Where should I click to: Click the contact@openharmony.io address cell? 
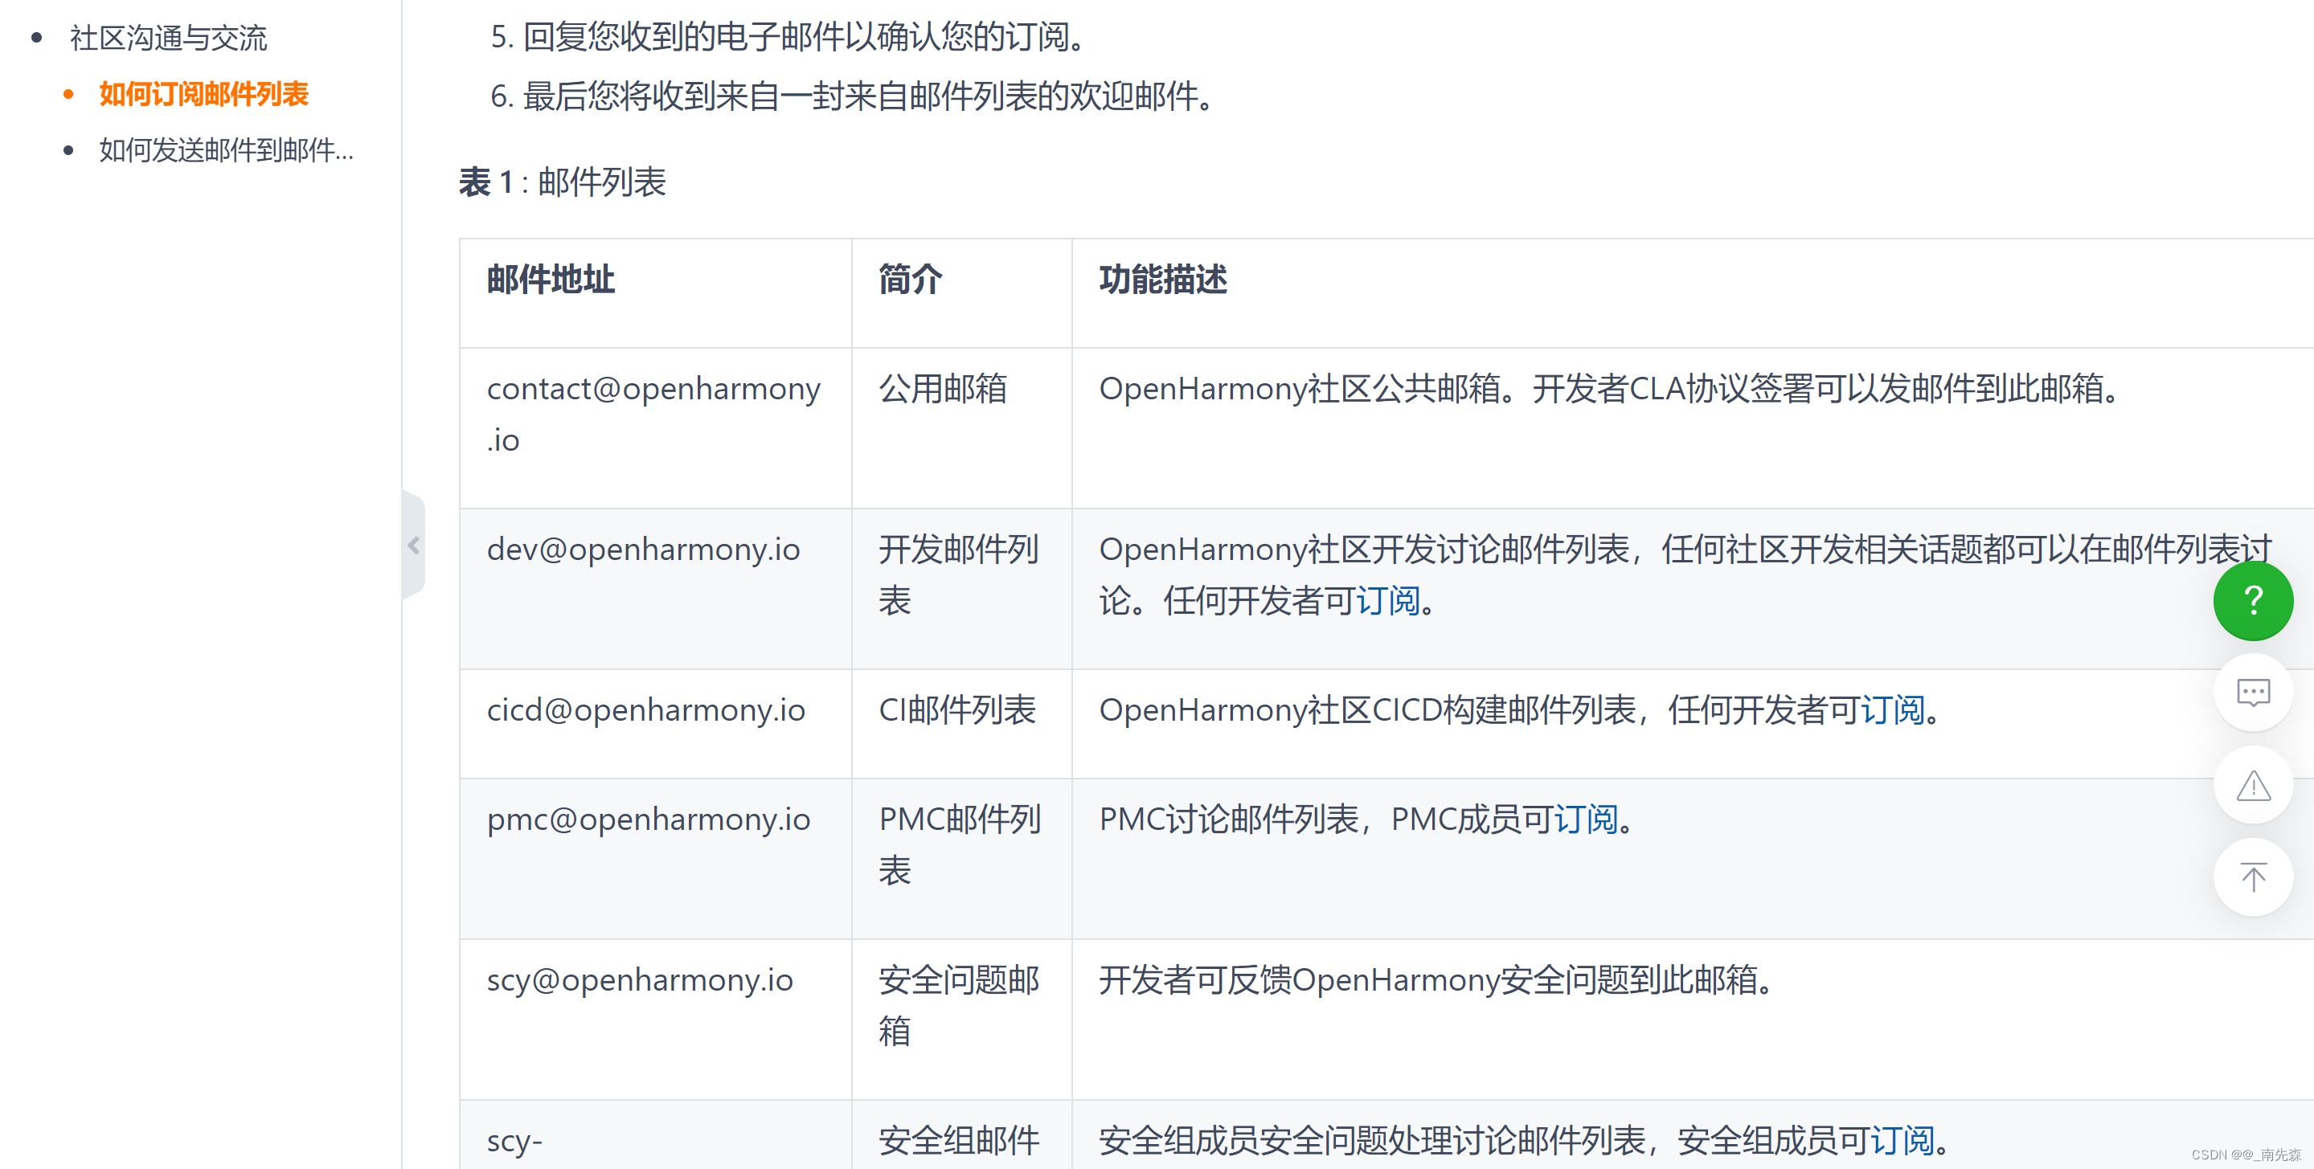tap(655, 427)
